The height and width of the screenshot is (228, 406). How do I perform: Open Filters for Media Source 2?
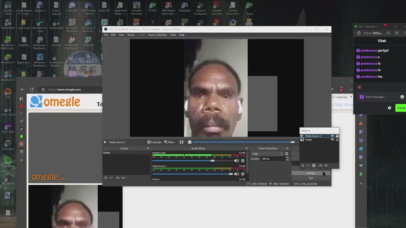(169, 142)
